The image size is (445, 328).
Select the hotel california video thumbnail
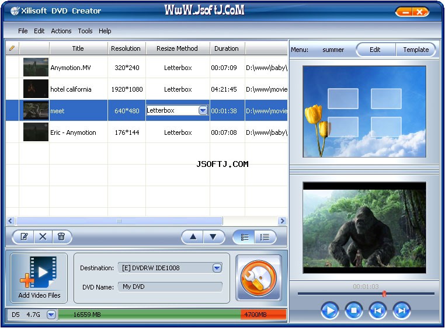pyautogui.click(x=36, y=89)
